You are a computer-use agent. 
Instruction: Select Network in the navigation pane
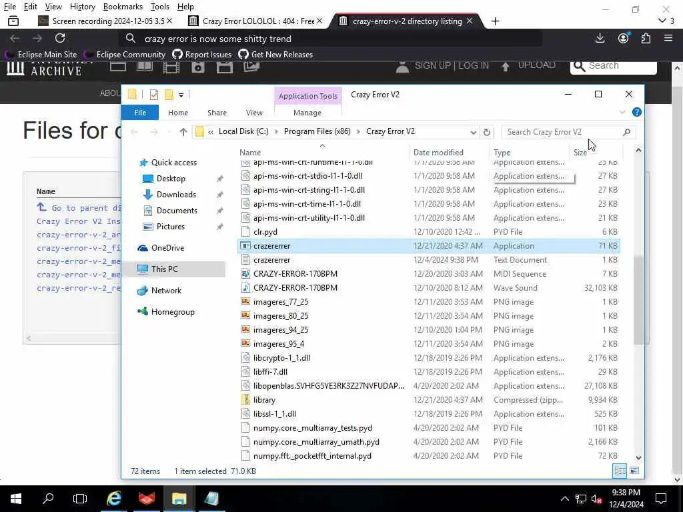click(x=166, y=291)
